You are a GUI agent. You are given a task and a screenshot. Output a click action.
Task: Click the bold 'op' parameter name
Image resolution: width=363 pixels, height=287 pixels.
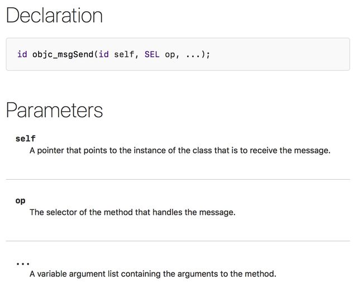[20, 200]
